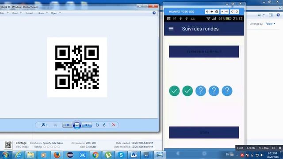Click the actual size button in Photo Viewer
The image size is (283, 159).
55,125
